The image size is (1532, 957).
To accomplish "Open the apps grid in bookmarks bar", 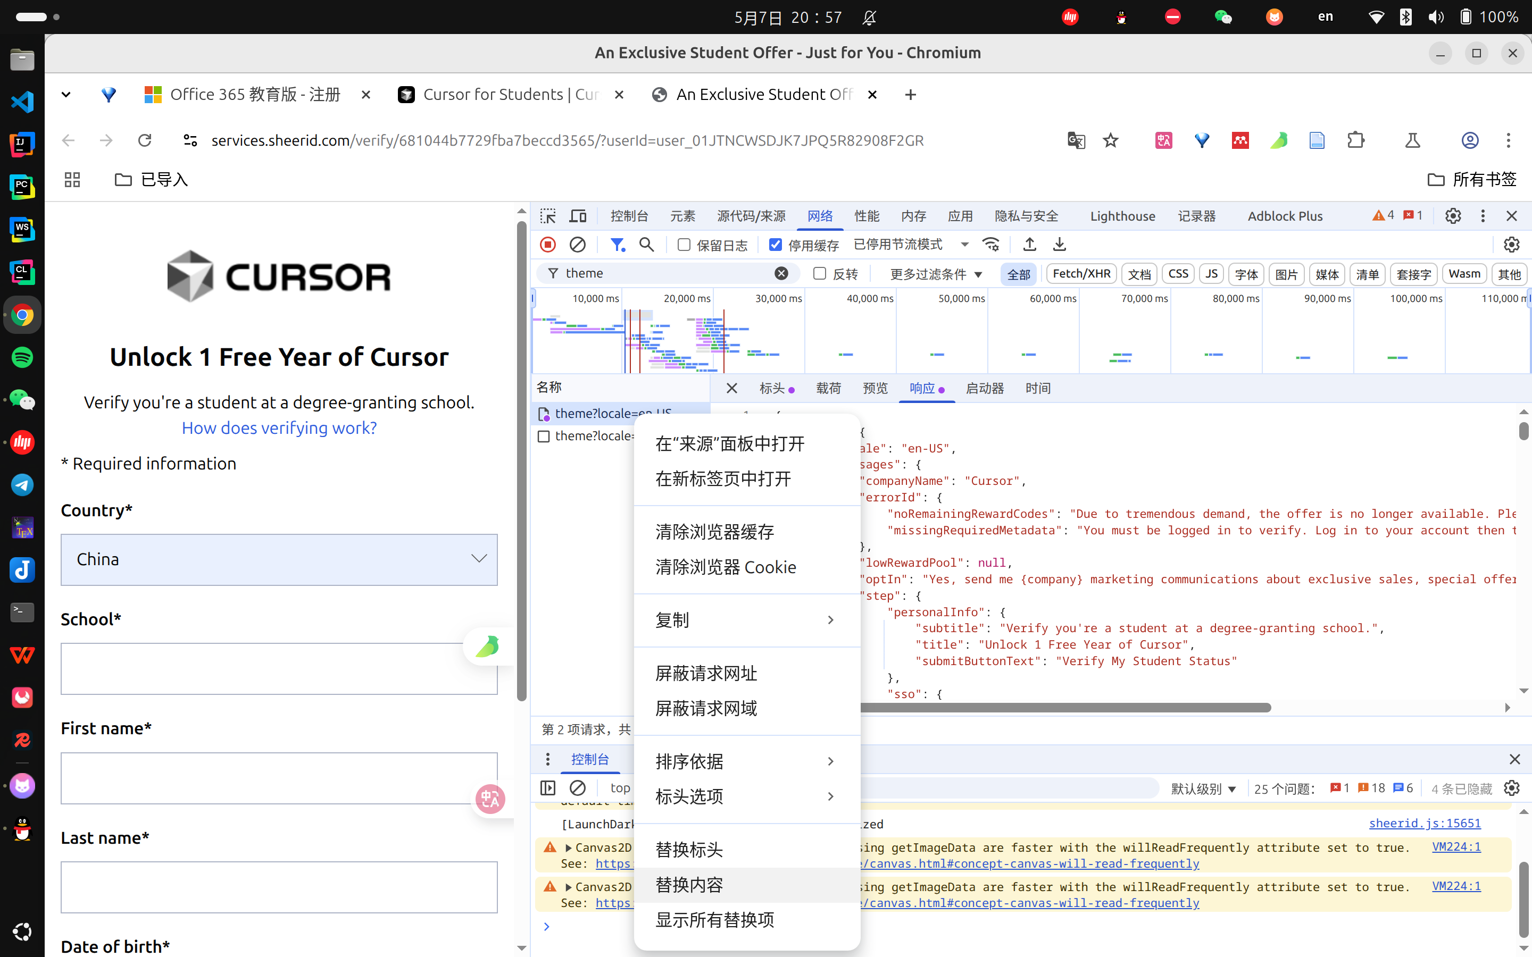I will coord(72,180).
